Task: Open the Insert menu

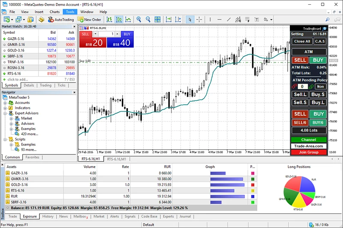Action: [39, 12]
